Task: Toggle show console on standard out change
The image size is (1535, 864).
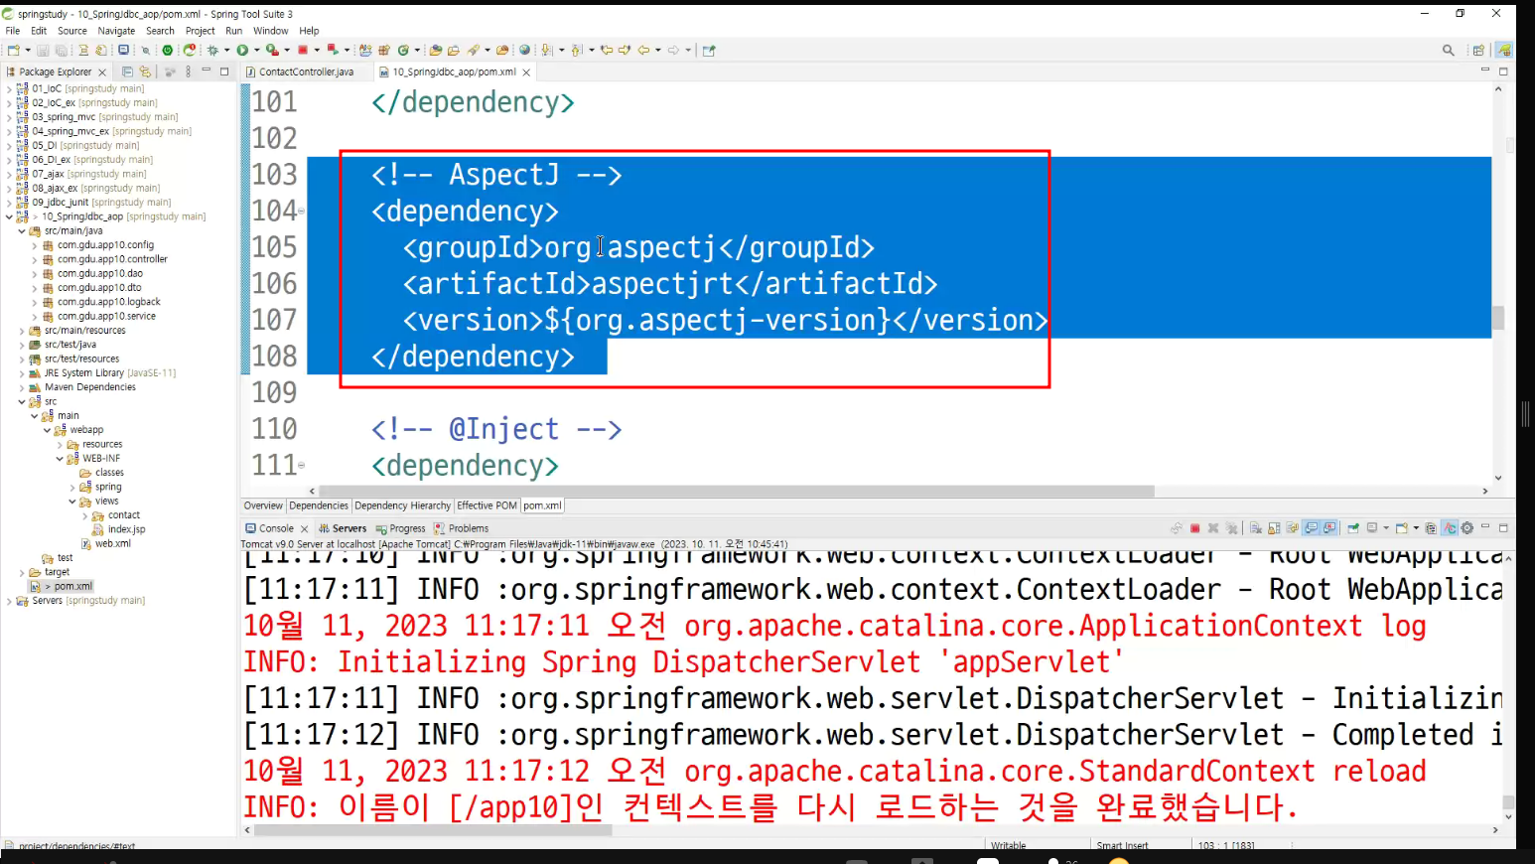Action: (x=1311, y=528)
